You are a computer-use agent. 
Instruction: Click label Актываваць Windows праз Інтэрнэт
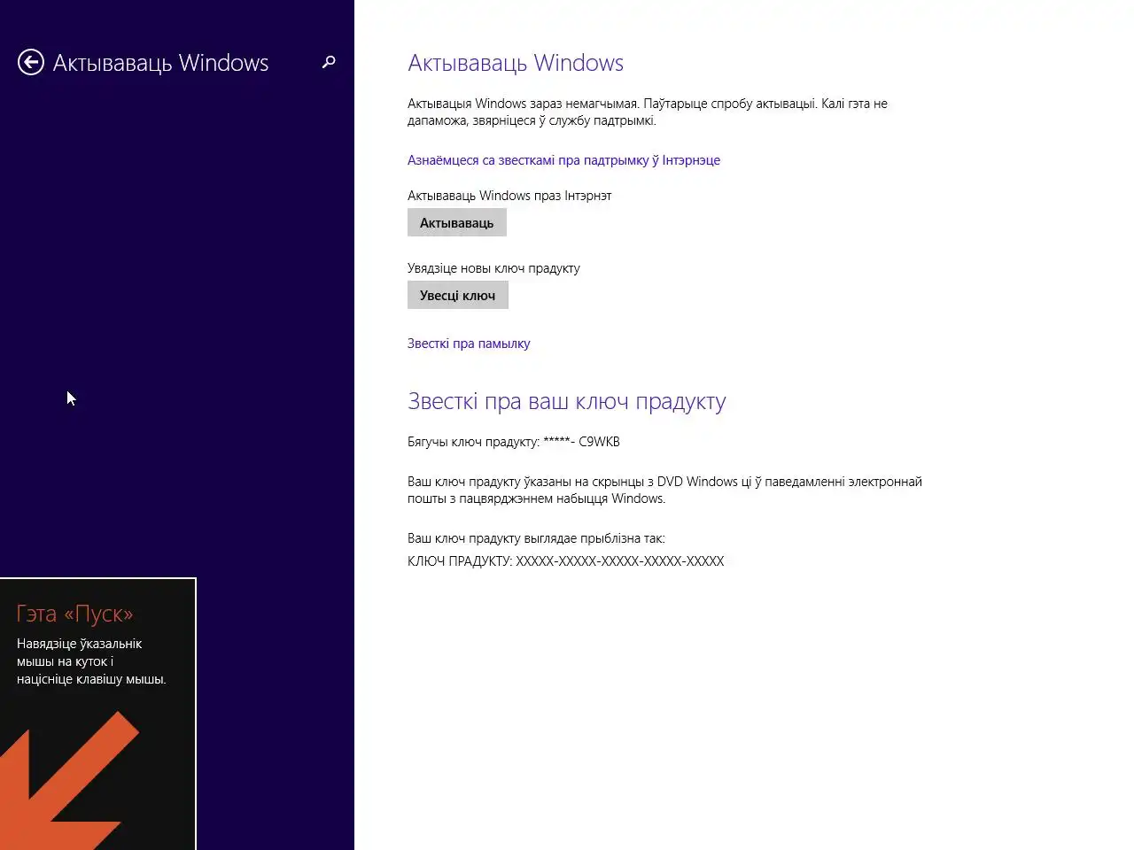[509, 196]
